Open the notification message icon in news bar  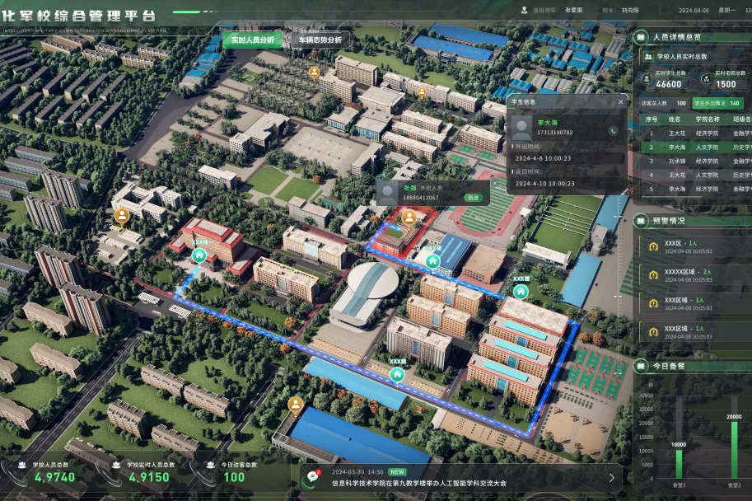pos(313,476)
